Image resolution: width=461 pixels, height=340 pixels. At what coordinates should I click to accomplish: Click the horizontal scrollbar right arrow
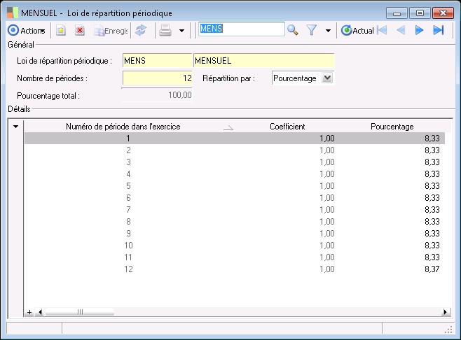[446, 312]
